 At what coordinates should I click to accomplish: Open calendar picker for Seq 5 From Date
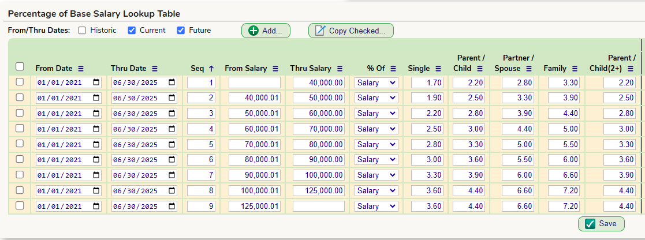pyautogui.click(x=96, y=145)
